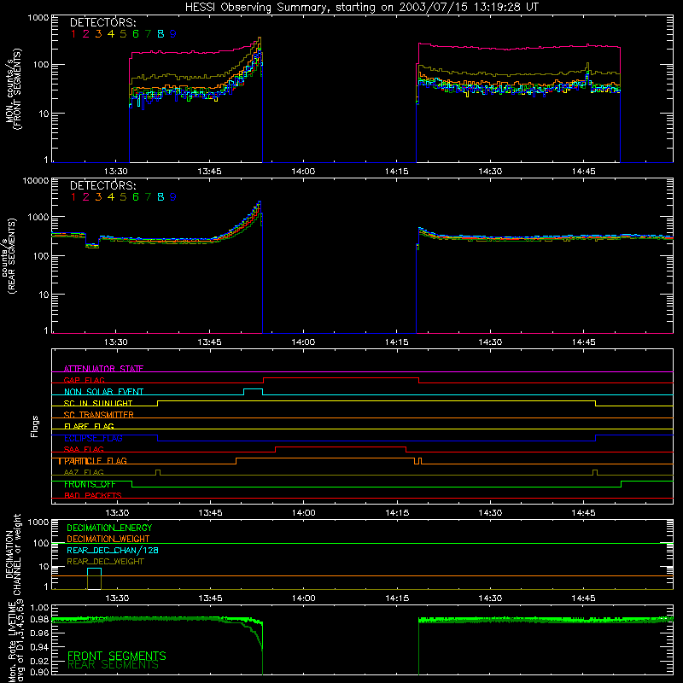Image resolution: width=683 pixels, height=683 pixels.
Task: Click the 14:00 tick label under front segments plot
Action: pos(303,172)
